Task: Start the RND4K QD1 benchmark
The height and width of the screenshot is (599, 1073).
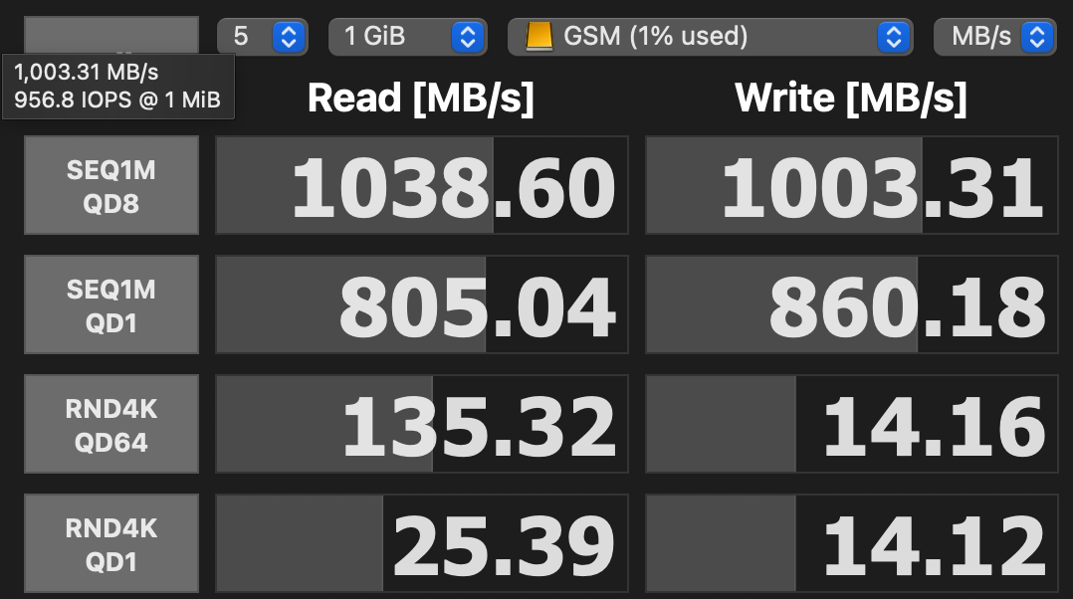Action: point(111,543)
